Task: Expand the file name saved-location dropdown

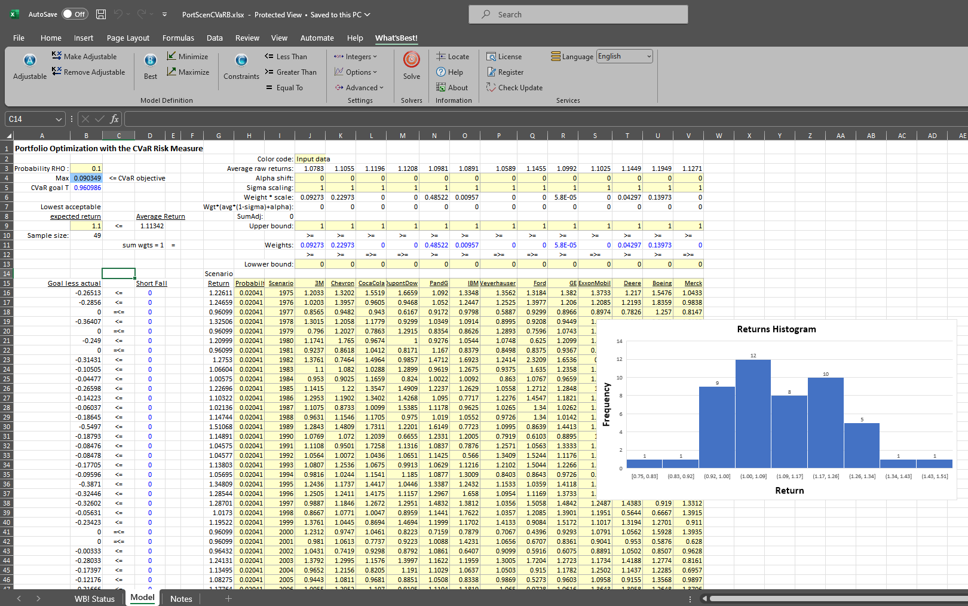Action: tap(367, 14)
